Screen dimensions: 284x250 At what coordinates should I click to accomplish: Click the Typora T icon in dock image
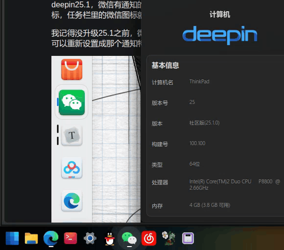(x=71, y=135)
